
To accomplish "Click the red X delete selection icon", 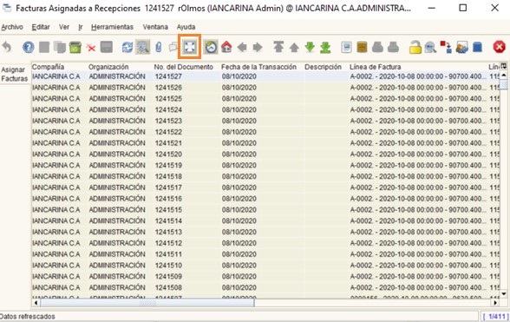I will point(91,49).
